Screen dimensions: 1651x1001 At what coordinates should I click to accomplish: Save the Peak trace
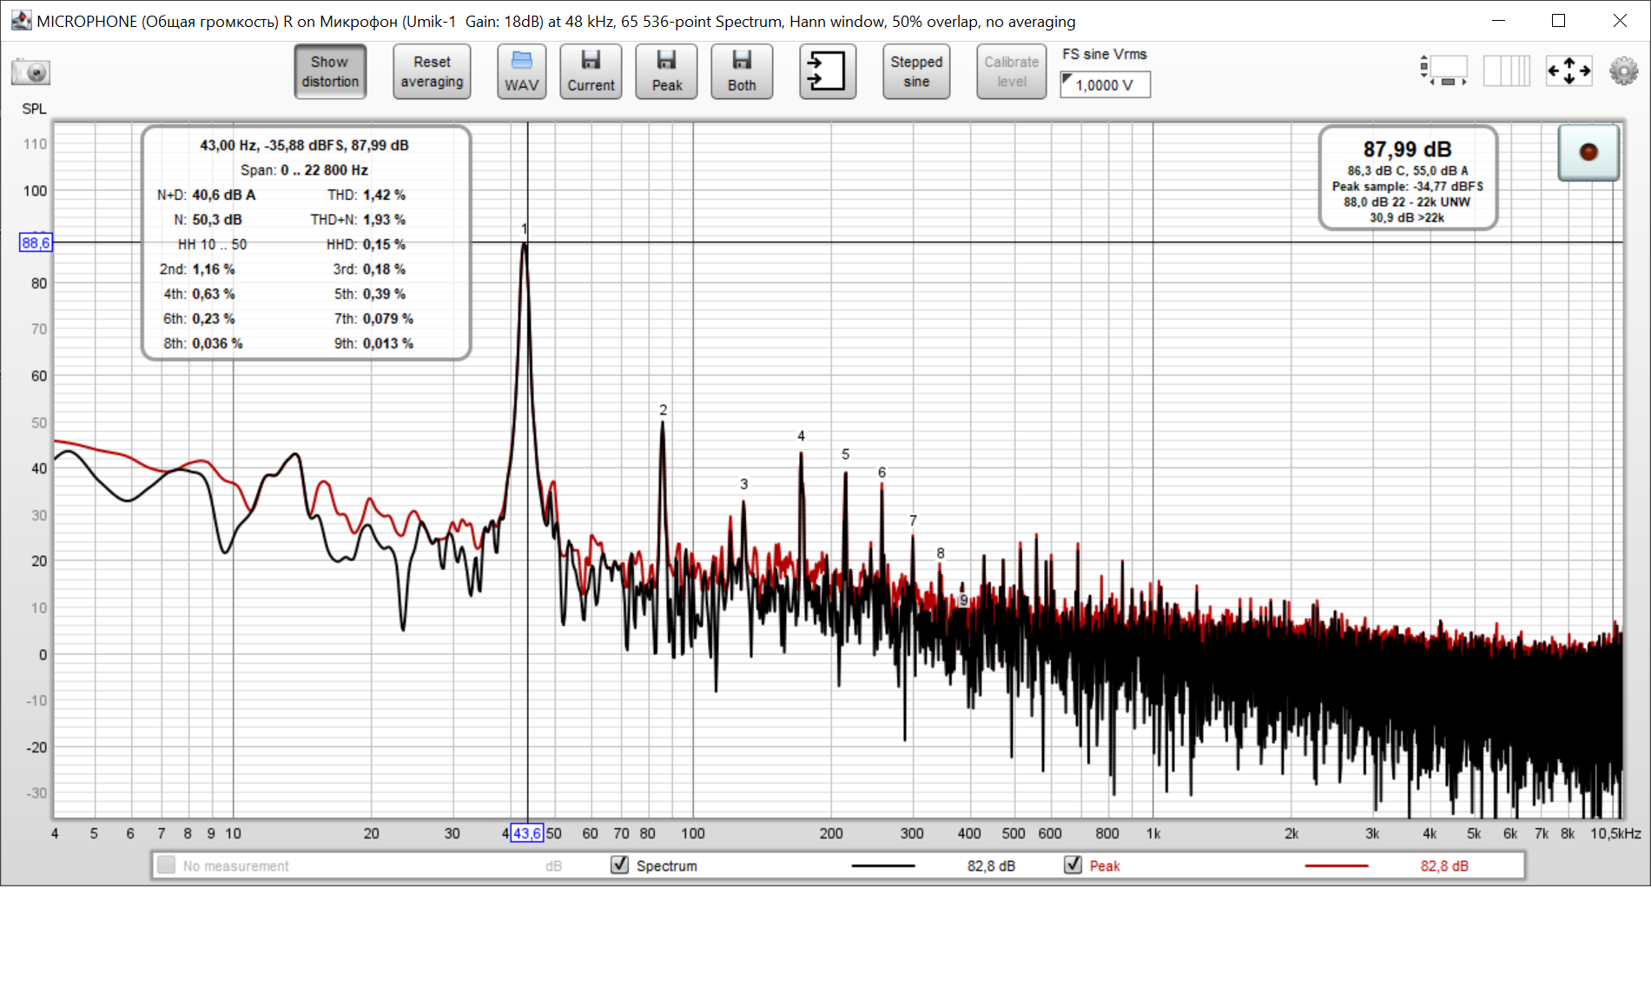[x=666, y=71]
